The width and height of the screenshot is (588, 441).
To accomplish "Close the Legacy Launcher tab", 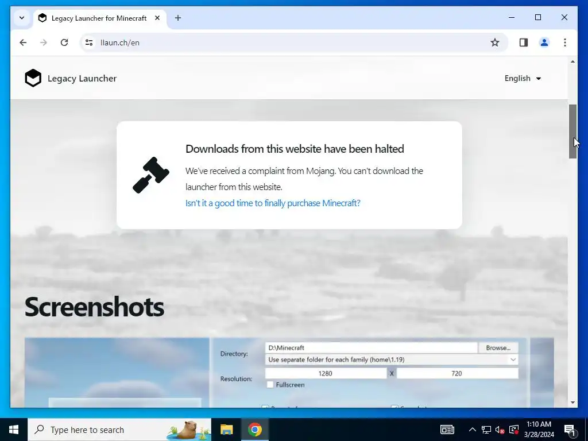I will click(x=157, y=18).
